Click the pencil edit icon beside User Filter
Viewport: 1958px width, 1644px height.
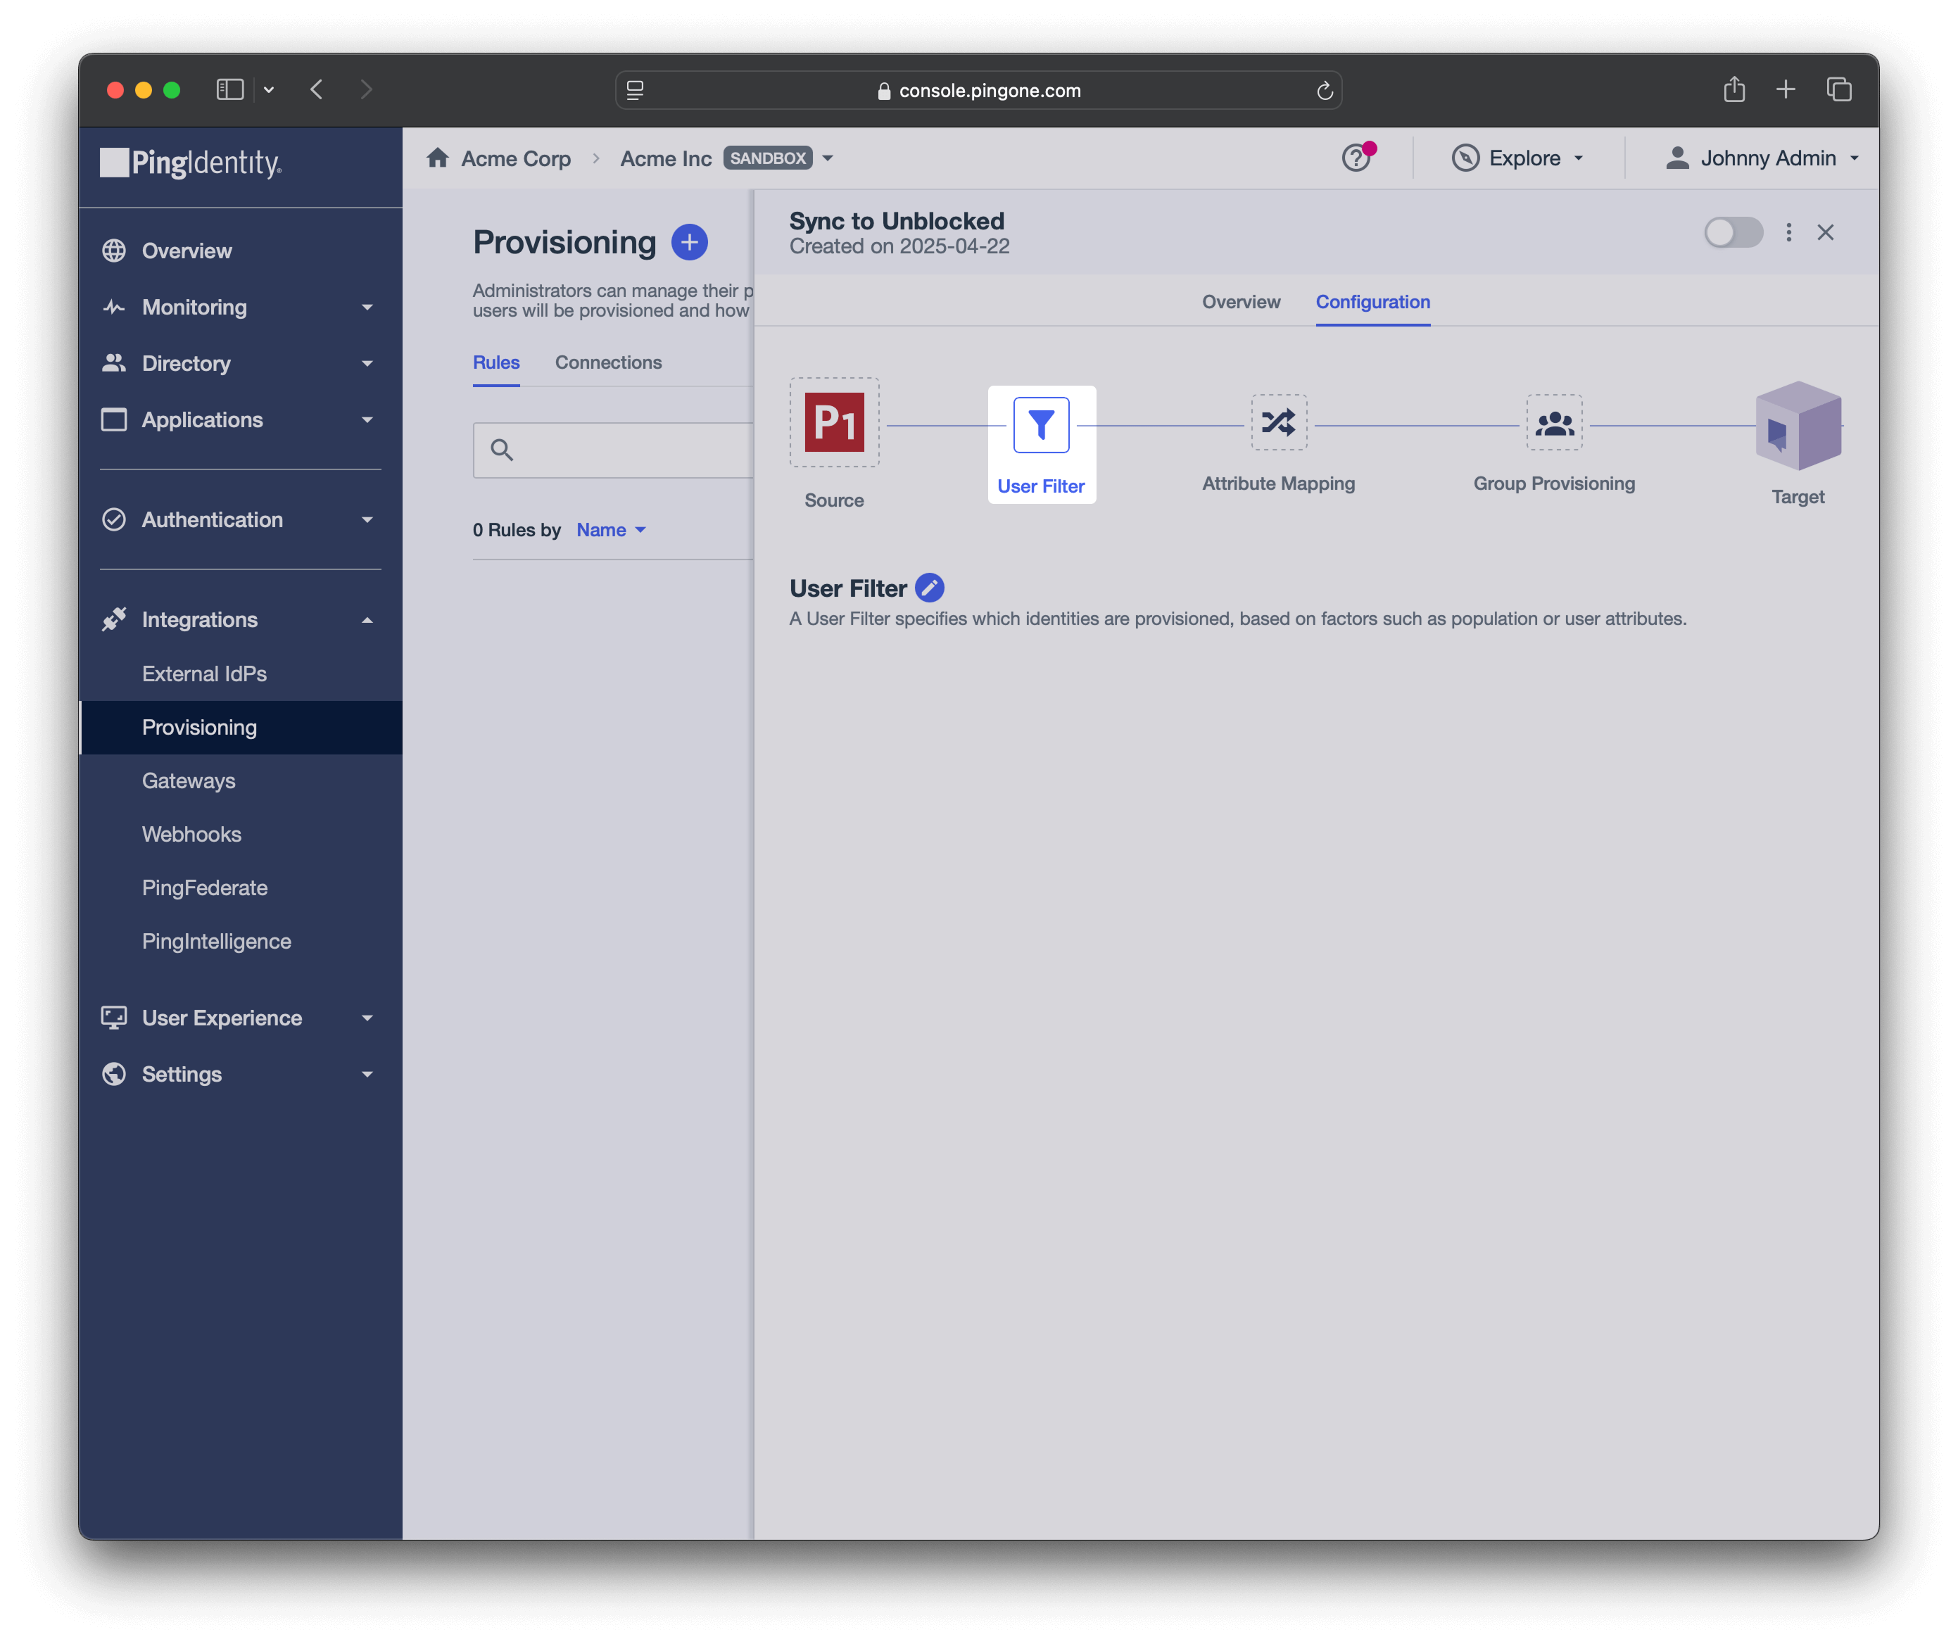pyautogui.click(x=928, y=588)
